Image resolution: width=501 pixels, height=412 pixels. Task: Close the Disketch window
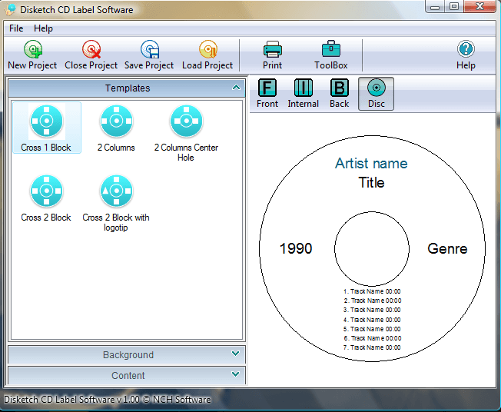(x=480, y=6)
